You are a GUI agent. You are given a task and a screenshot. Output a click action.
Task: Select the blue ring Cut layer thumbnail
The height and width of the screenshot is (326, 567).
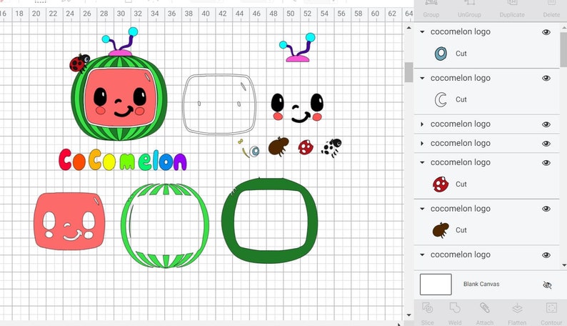pyautogui.click(x=441, y=54)
